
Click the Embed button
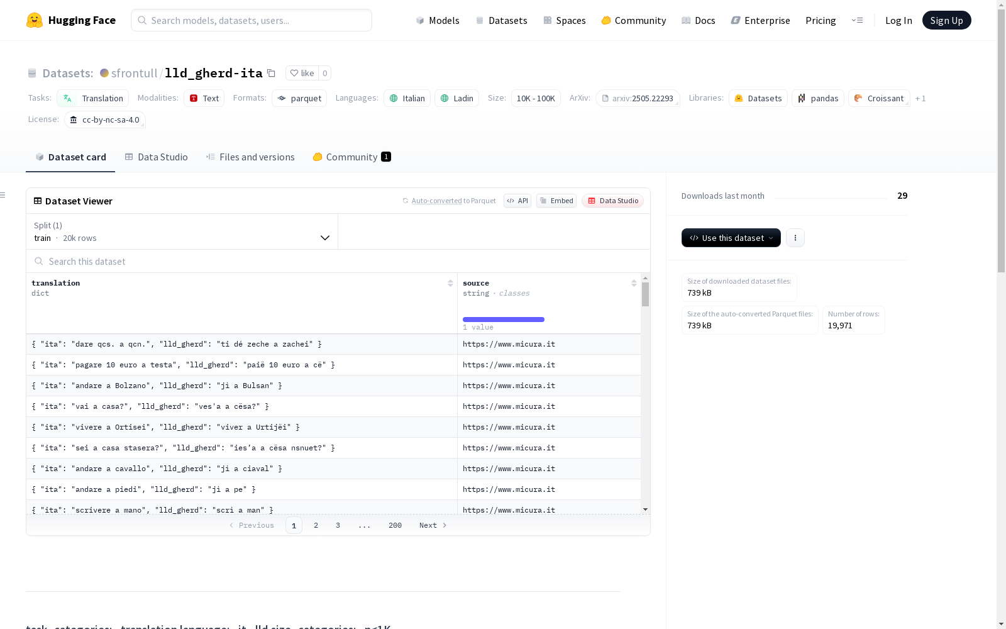556,201
